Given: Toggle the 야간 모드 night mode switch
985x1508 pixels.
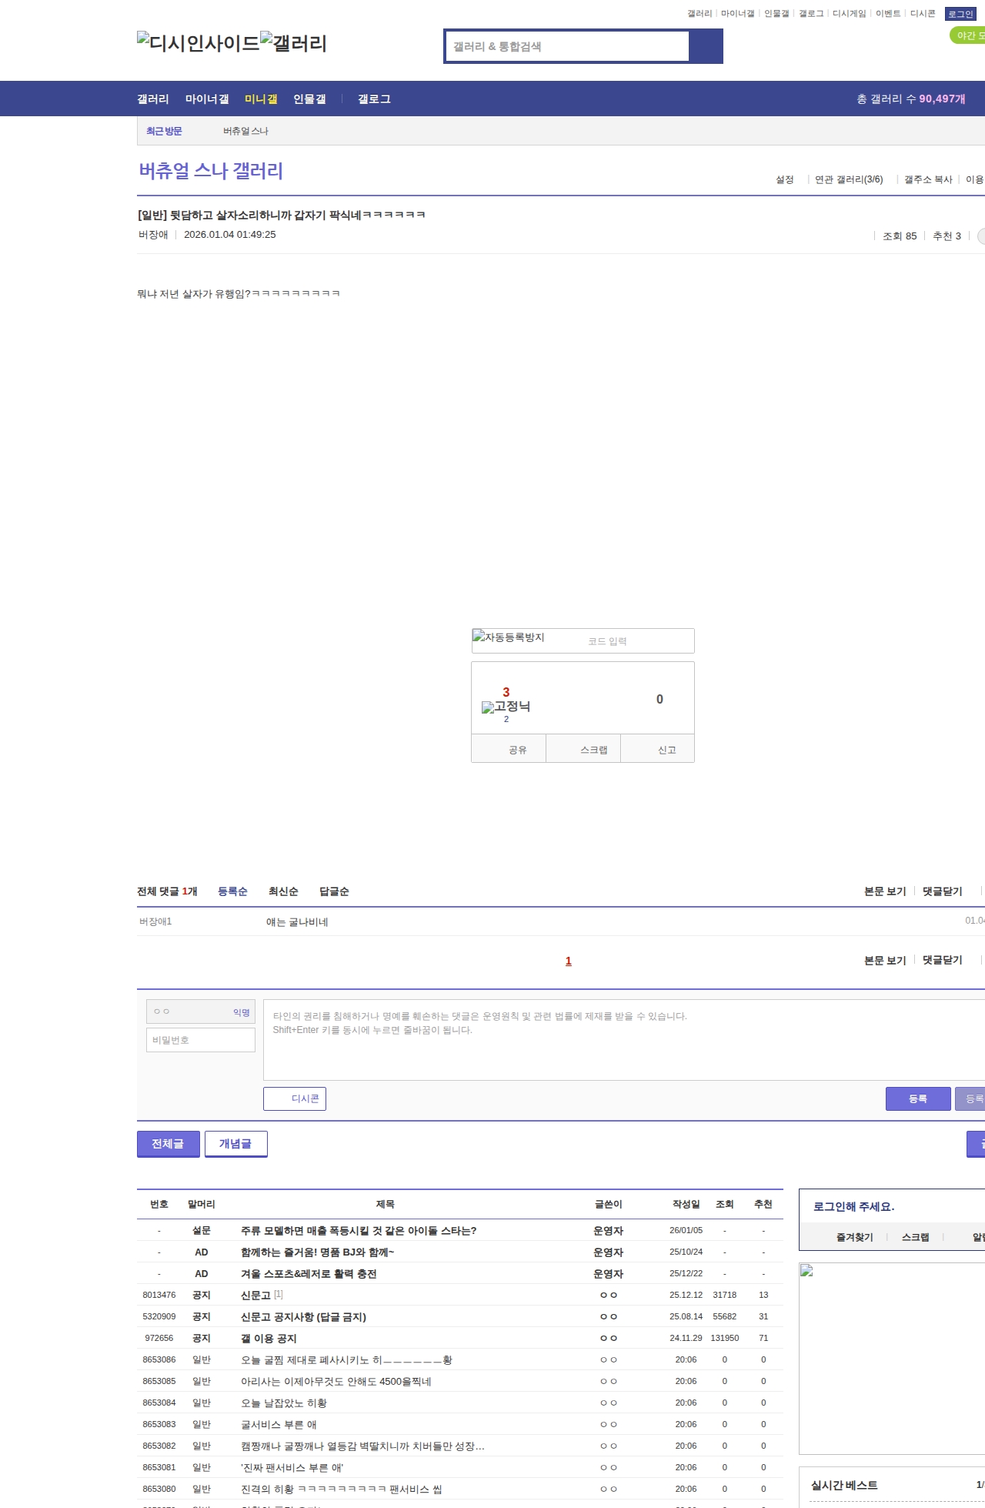Looking at the screenshot, I should pyautogui.click(x=968, y=35).
